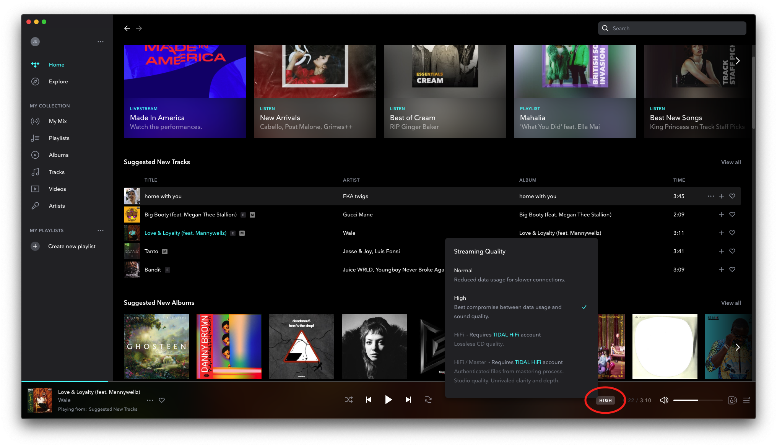This screenshot has width=777, height=447.
Task: Toggle repeat mode
Action: 428,400
